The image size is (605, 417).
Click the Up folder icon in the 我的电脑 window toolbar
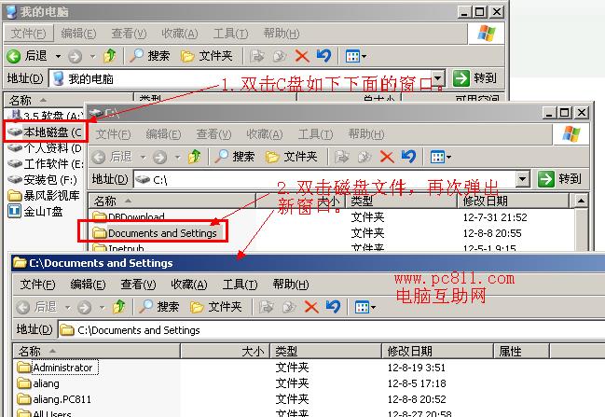point(110,56)
